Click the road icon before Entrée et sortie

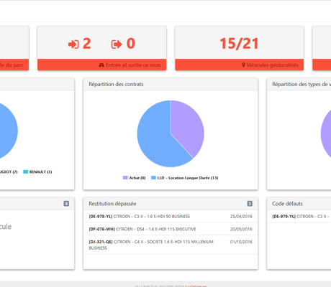coord(101,65)
